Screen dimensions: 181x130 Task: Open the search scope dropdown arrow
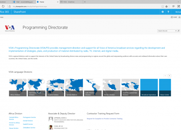point(176,31)
